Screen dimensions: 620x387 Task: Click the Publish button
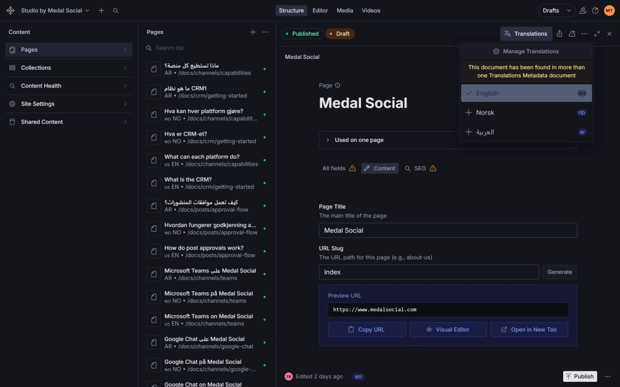pyautogui.click(x=580, y=377)
